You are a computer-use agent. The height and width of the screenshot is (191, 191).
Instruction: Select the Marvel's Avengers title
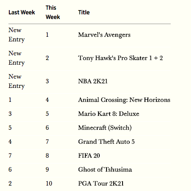click(x=104, y=35)
